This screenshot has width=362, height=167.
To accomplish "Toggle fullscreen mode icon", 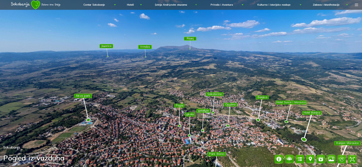I will pyautogui.click(x=352, y=159).
